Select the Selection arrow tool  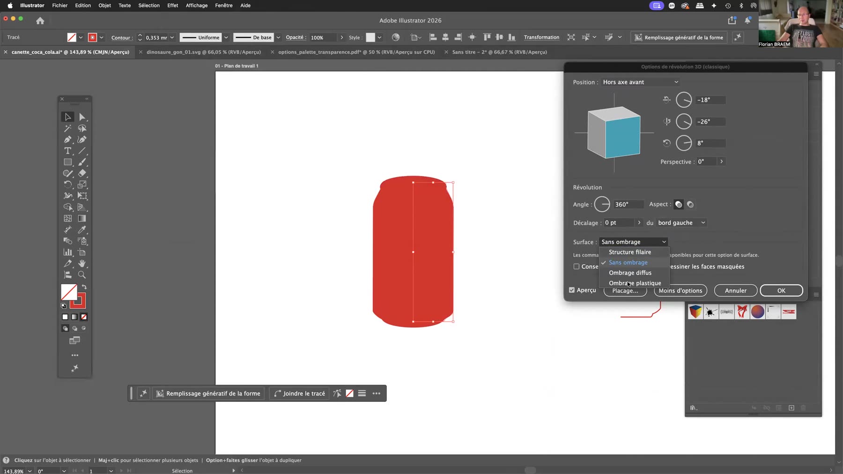coord(68,117)
